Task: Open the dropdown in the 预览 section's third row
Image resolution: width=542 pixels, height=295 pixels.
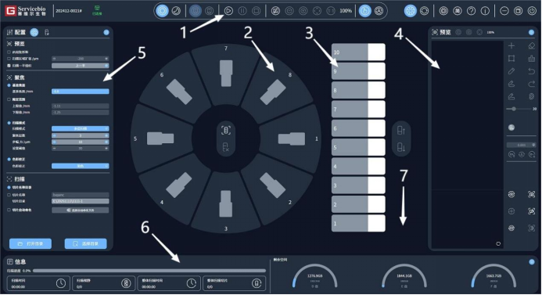Action: tap(81, 66)
